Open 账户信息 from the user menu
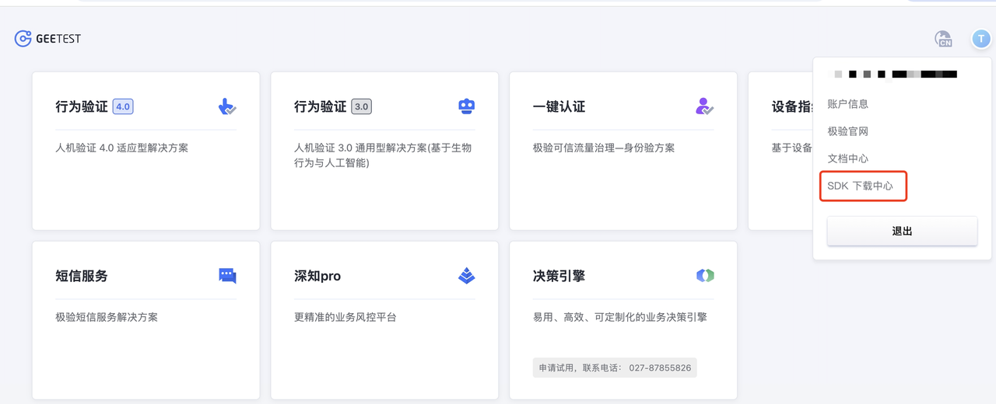Screen dimensions: 996x404 click(847, 104)
